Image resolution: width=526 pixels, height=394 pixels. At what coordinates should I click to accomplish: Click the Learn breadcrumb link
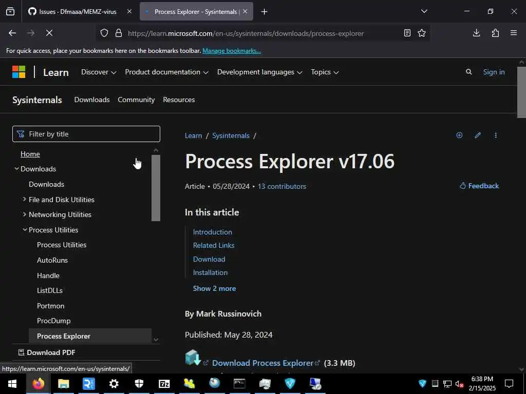click(194, 135)
